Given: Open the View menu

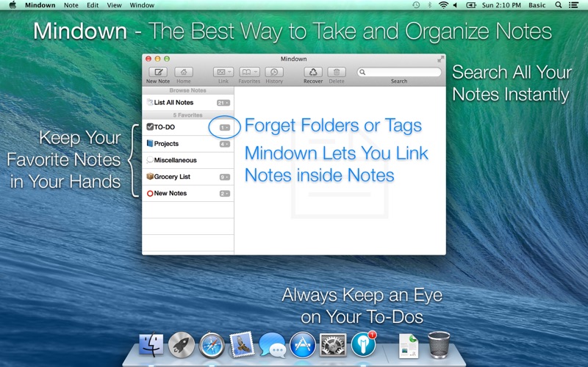Looking at the screenshot, I should (x=115, y=5).
